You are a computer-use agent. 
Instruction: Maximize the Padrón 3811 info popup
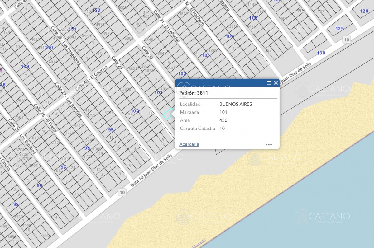pyautogui.click(x=269, y=83)
